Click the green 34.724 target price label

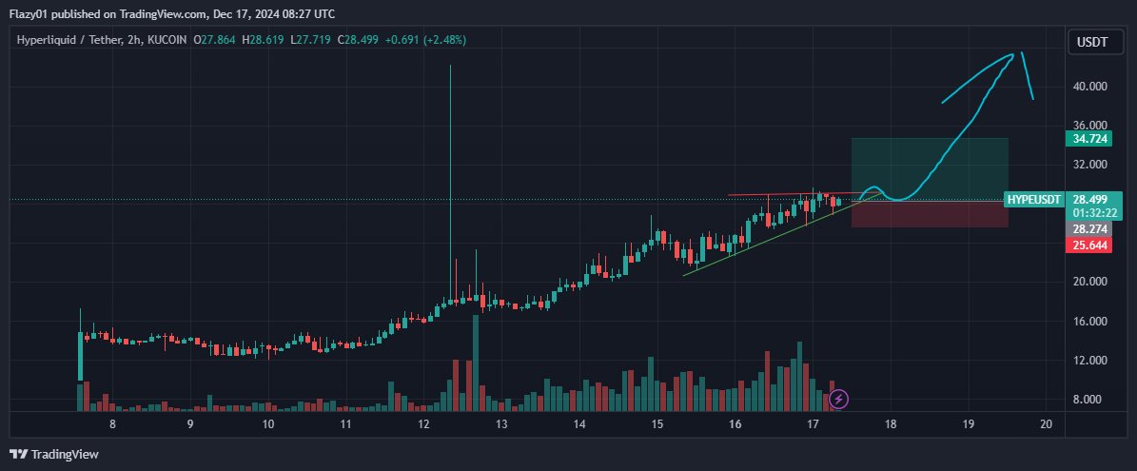tap(1088, 138)
